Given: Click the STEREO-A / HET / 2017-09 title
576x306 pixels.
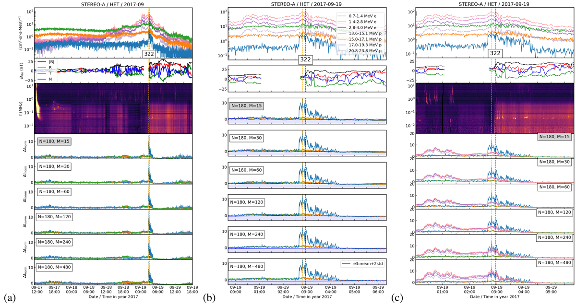Looking at the screenshot, I should 113,4.
